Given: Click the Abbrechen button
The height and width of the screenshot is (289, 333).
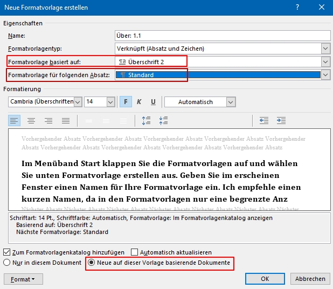Looking at the screenshot, I should coord(310,279).
